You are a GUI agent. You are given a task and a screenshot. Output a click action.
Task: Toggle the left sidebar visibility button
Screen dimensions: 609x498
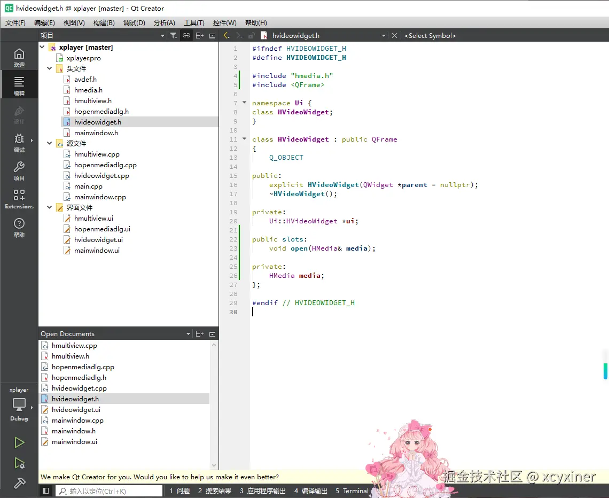pos(46,491)
